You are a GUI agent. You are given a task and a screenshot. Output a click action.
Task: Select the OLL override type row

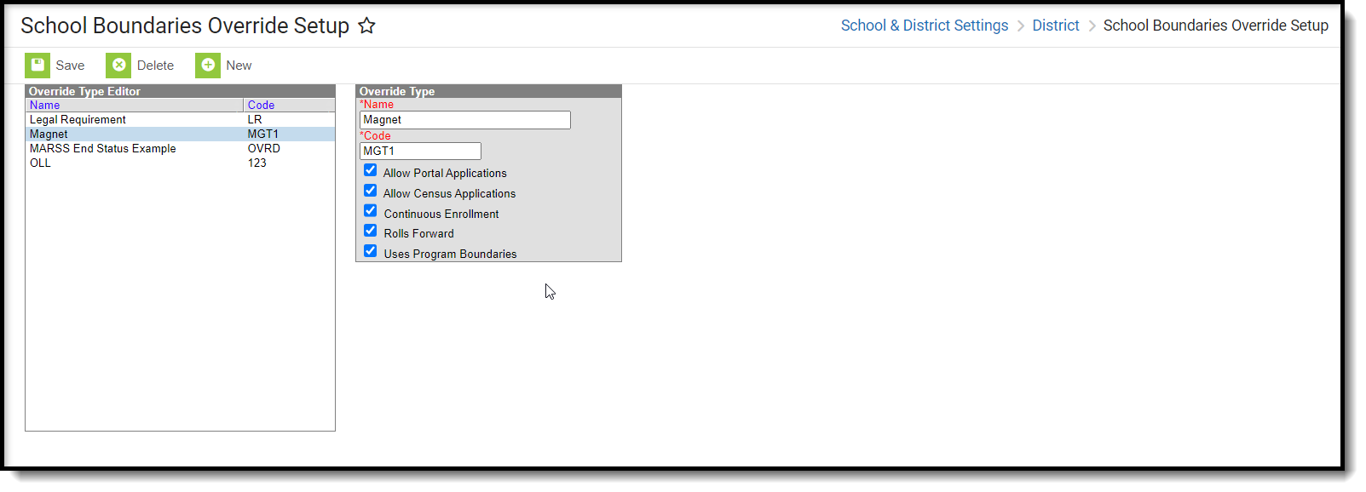[180, 163]
